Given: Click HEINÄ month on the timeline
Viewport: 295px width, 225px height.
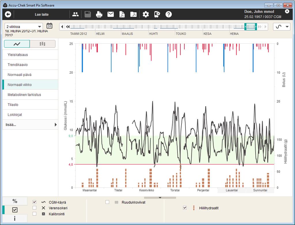Looking at the screenshot, I should tap(235, 34).
